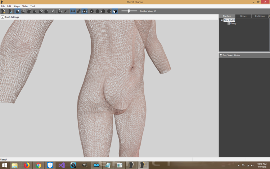Minimize the Outfit Studio window

253,2
